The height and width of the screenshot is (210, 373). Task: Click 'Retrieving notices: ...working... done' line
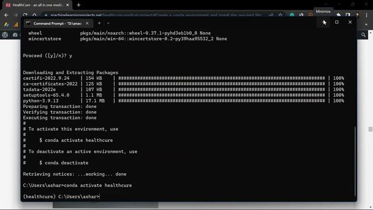(x=75, y=174)
